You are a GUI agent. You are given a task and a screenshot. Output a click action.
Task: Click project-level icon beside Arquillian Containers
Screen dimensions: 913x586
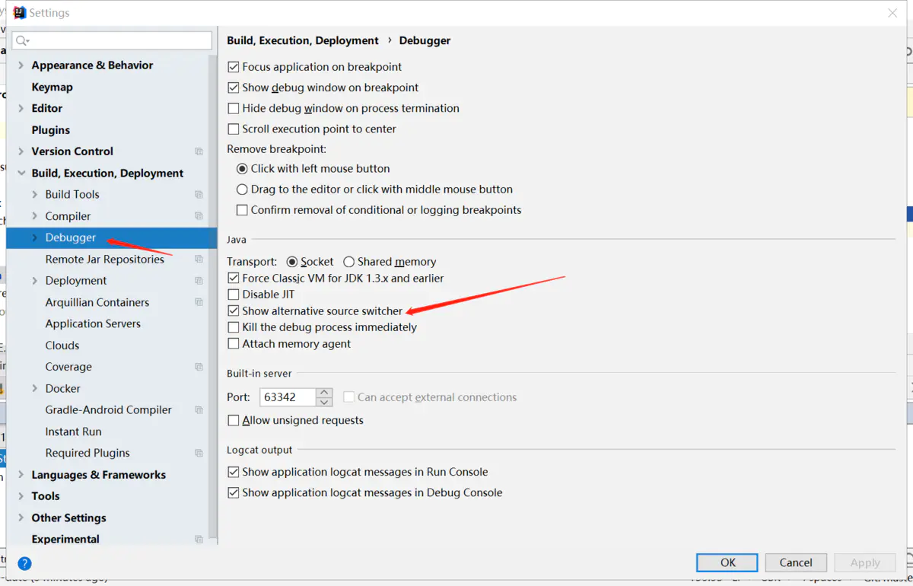coord(199,302)
